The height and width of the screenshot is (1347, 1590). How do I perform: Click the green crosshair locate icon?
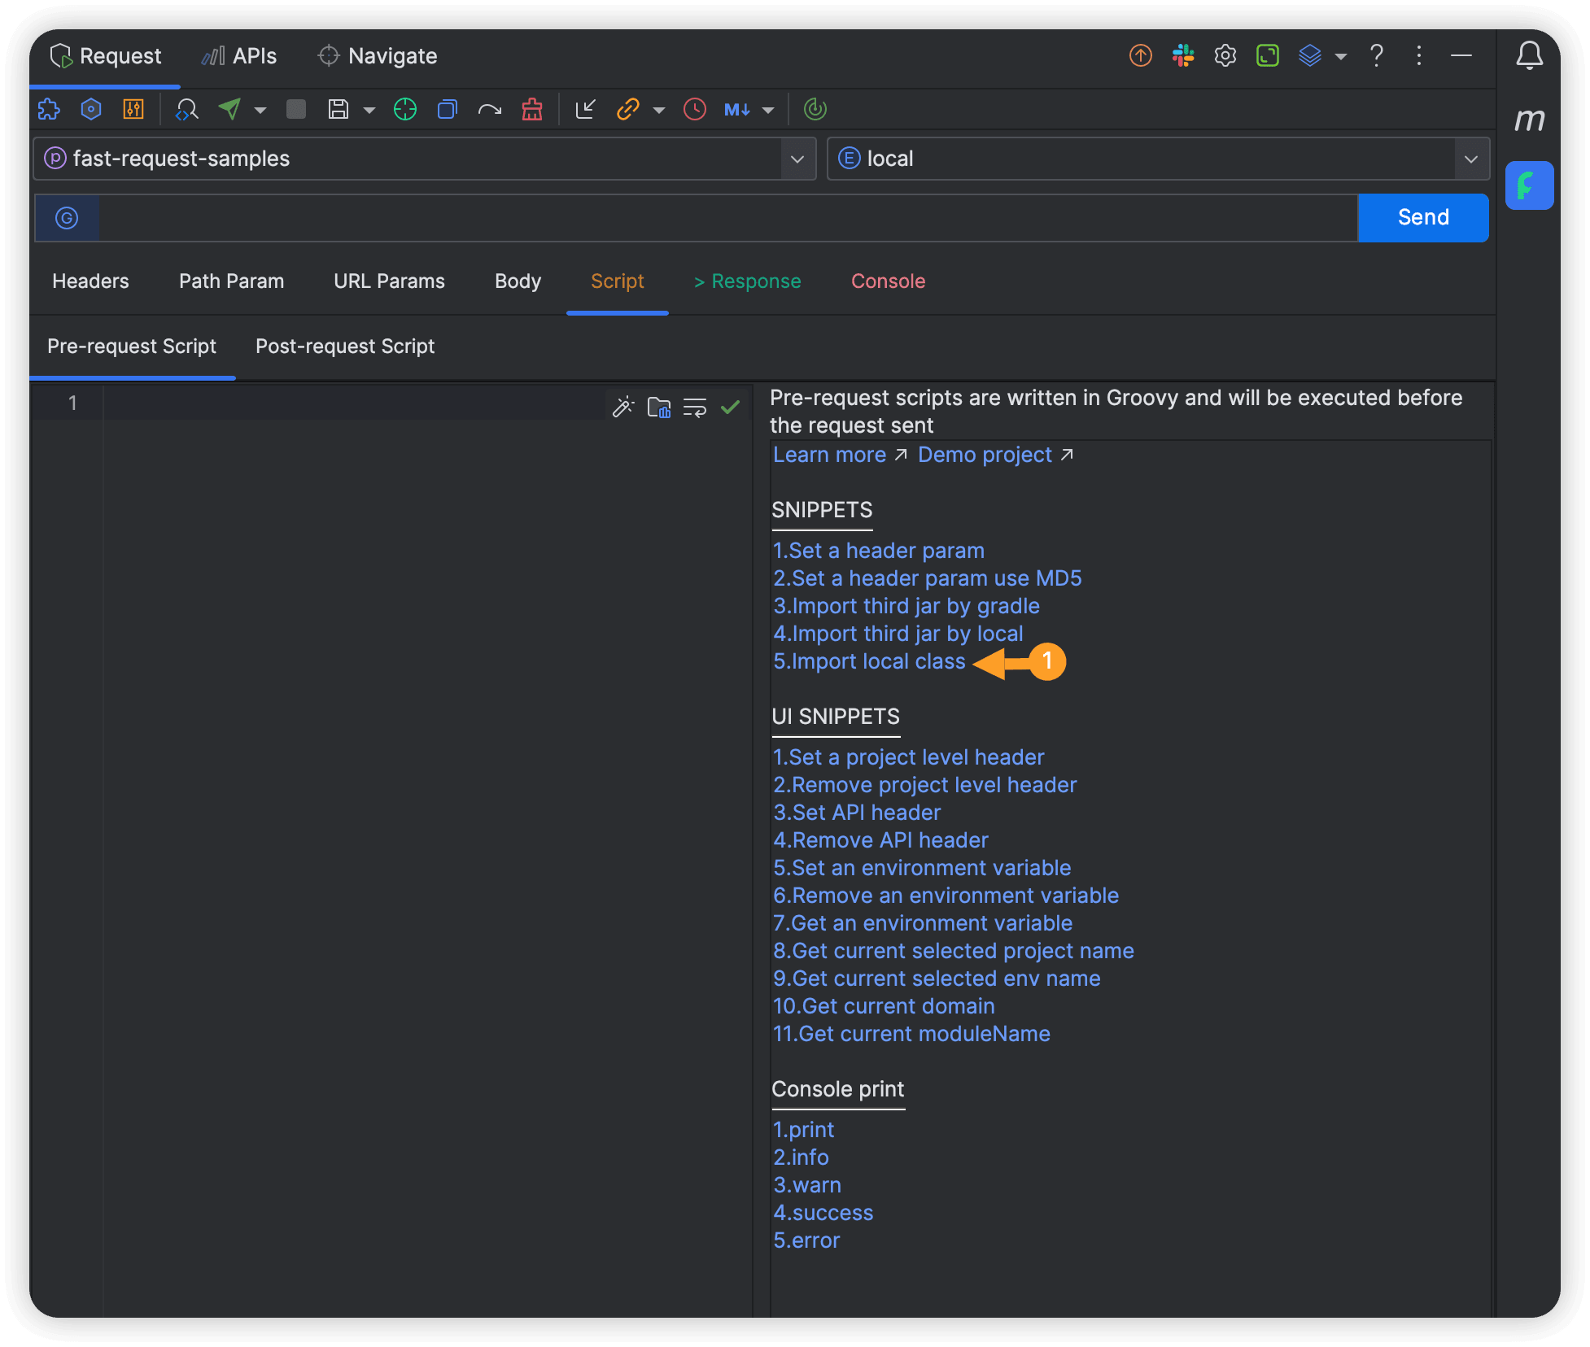point(404,109)
